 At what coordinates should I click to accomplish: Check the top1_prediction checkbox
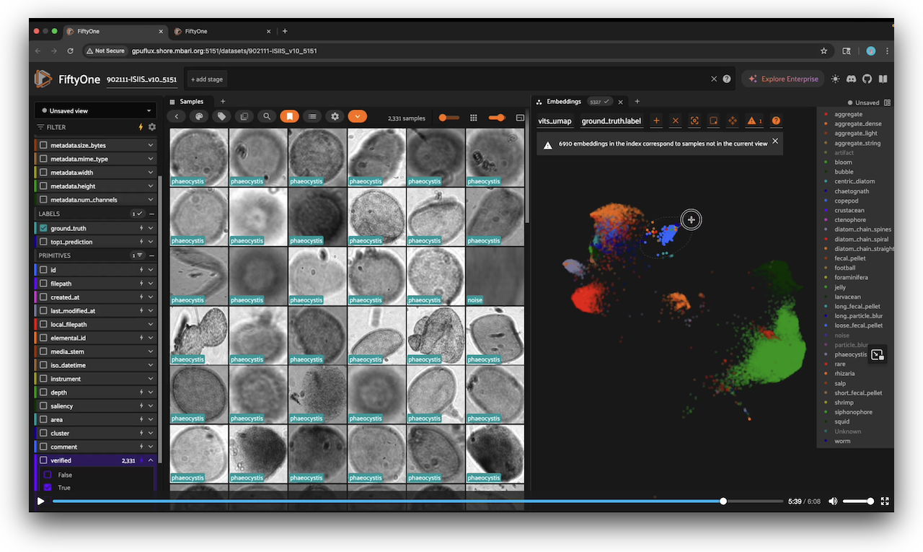click(x=43, y=242)
